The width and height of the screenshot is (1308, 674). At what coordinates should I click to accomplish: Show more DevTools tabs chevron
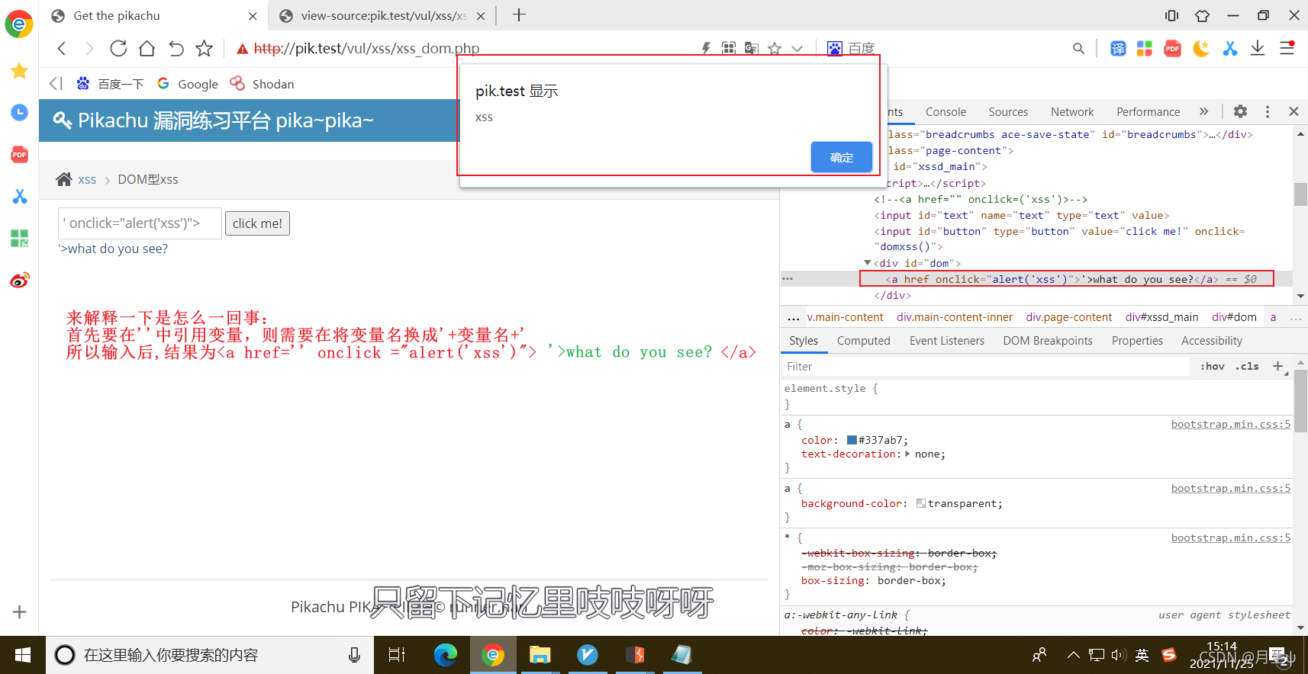(x=1203, y=111)
